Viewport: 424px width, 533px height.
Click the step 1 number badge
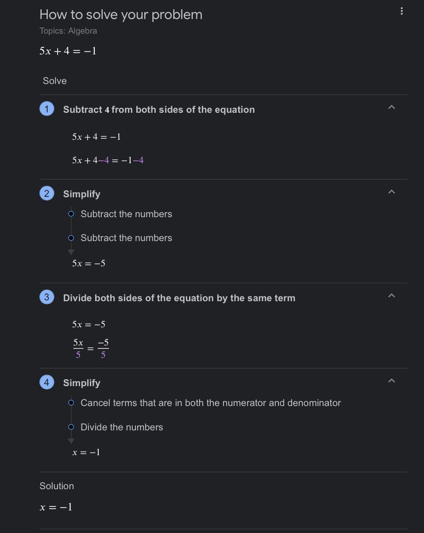(x=47, y=109)
